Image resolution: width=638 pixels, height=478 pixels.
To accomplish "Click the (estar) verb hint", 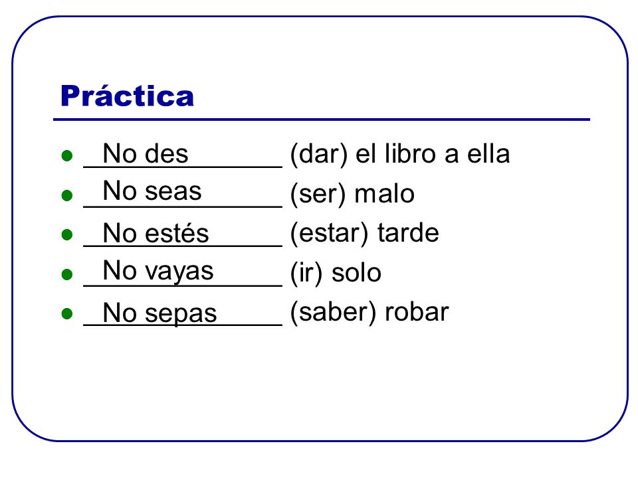I will tap(329, 233).
